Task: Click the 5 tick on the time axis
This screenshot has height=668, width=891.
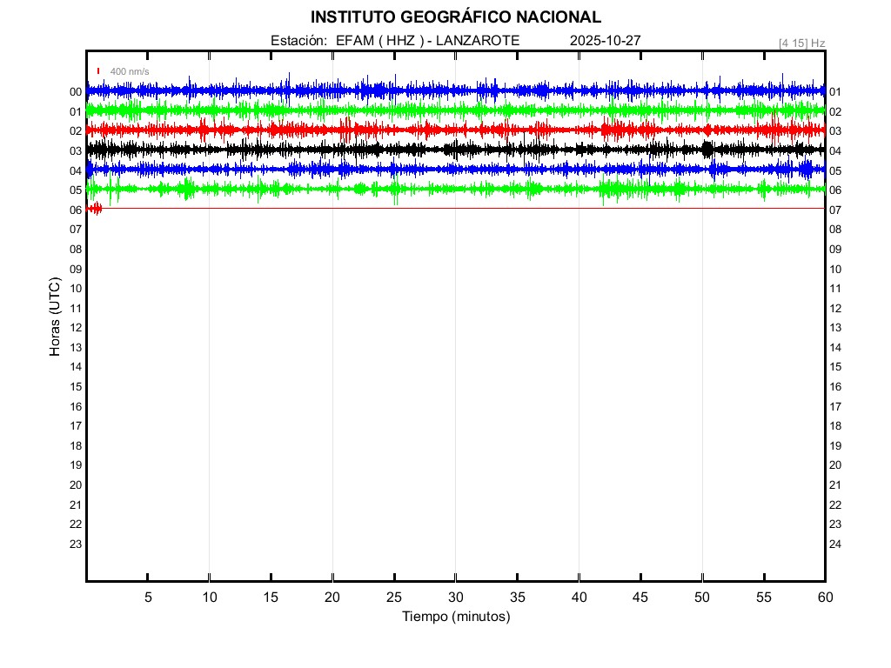Action: click(x=148, y=598)
